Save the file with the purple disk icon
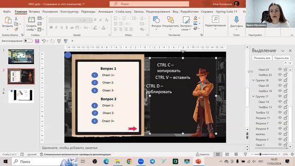The width and height of the screenshot is (295, 166). tap(37, 41)
